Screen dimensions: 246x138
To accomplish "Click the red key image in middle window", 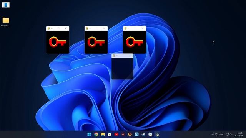I will [x=96, y=42].
